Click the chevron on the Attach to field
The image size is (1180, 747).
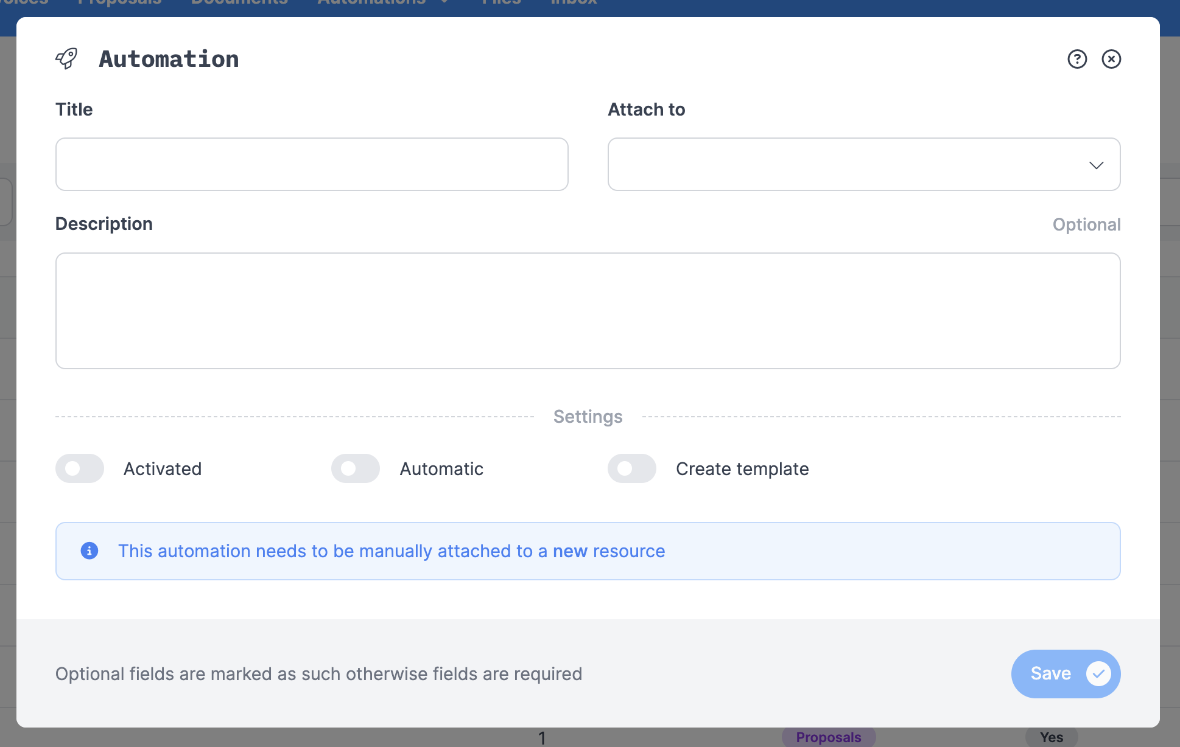pyautogui.click(x=1097, y=165)
